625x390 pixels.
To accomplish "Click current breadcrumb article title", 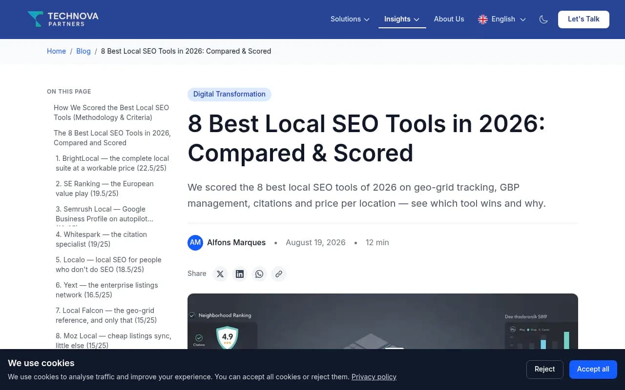I will 186,51.
